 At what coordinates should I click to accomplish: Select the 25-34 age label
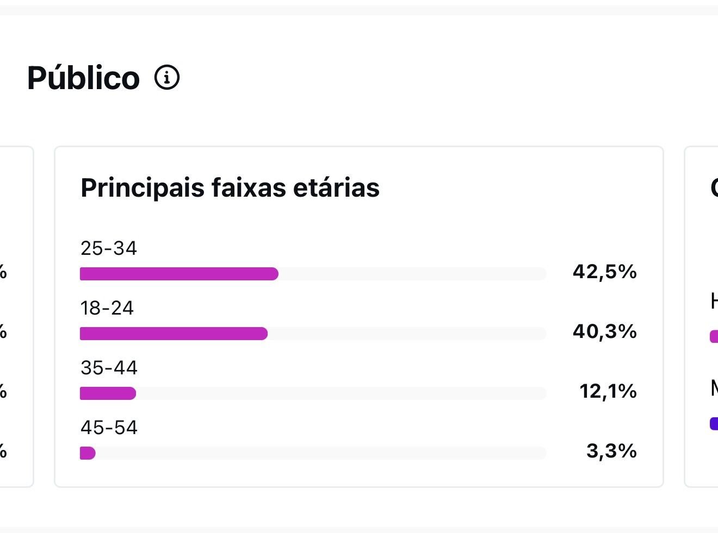pyautogui.click(x=108, y=248)
